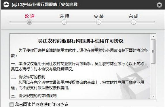Check 我已阅读并同意使用许可协议 checkbox
The height and width of the screenshot is (107, 165).
(x=12, y=104)
